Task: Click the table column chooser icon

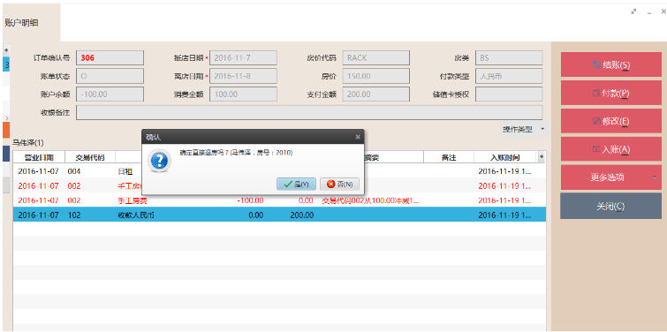Action: (542, 157)
